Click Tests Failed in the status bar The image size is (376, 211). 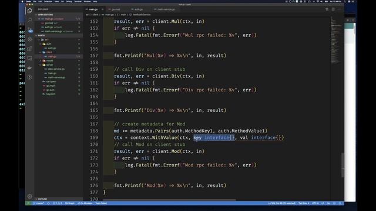(x=101, y=203)
